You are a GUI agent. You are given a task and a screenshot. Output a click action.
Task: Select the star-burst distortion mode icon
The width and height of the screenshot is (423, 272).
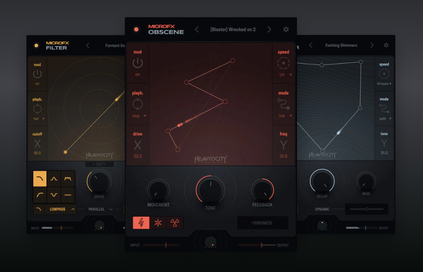157,223
